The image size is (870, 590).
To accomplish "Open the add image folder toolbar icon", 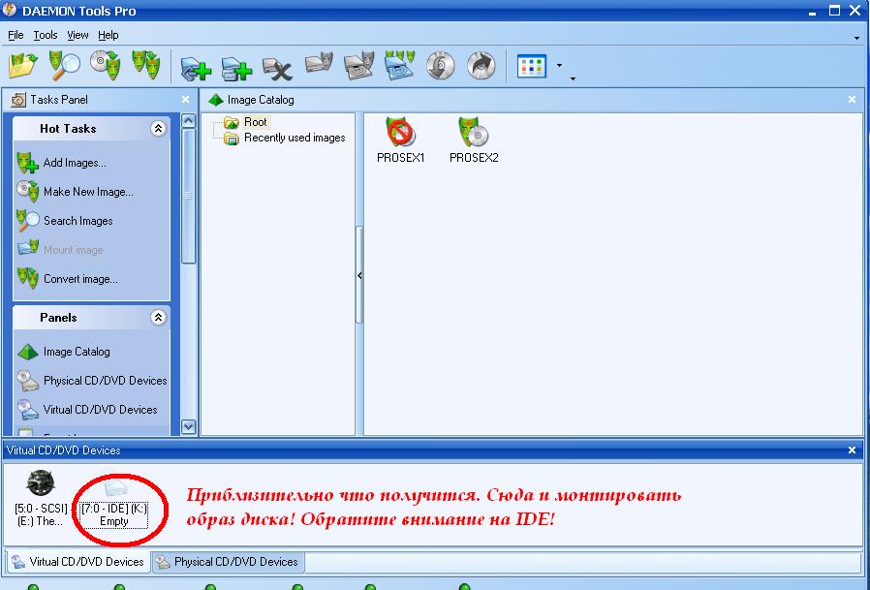I will (x=22, y=66).
